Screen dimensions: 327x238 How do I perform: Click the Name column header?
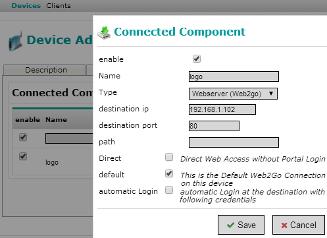[x=56, y=120]
